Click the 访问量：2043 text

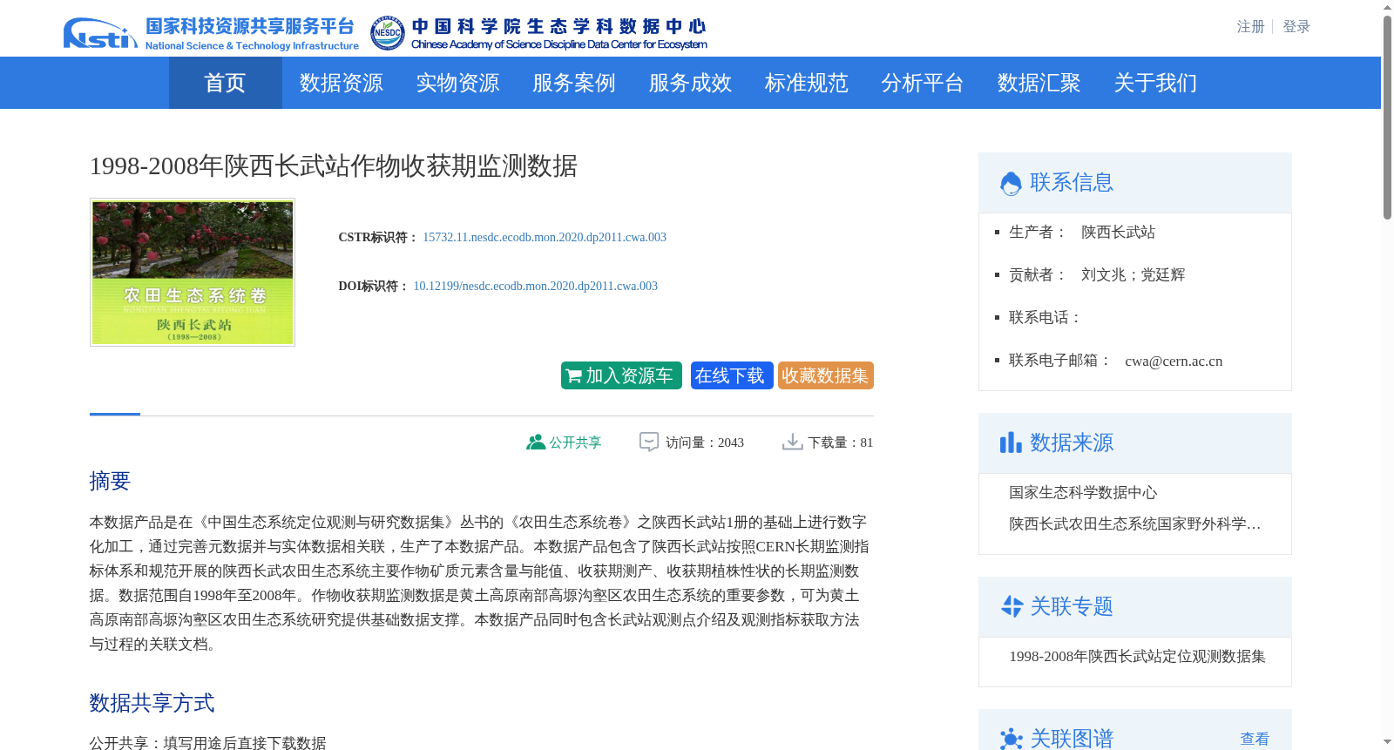pos(705,443)
